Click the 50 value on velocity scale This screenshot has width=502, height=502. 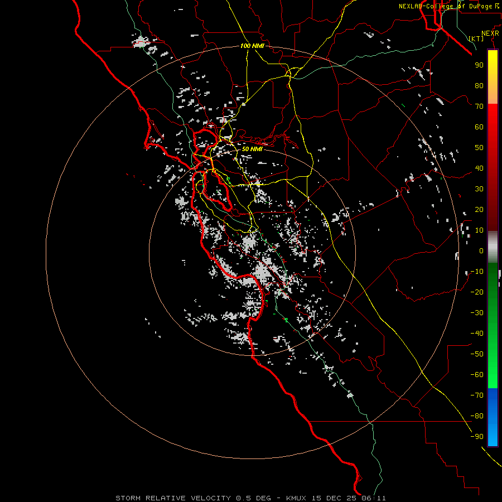479,148
